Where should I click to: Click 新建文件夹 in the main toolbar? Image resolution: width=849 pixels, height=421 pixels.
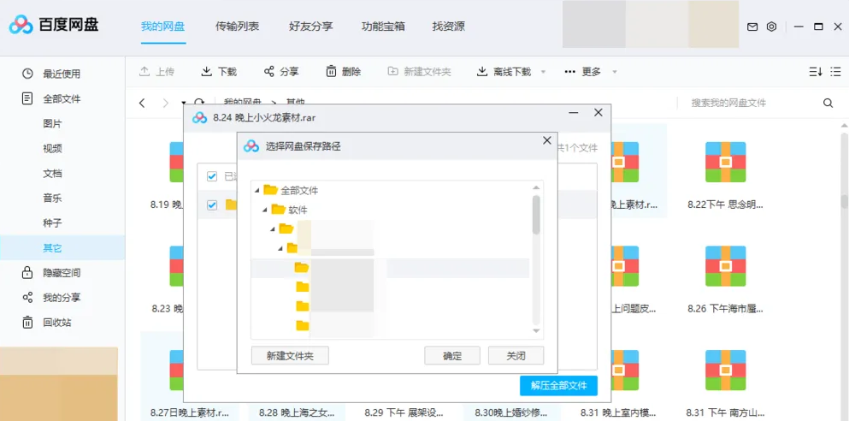click(x=419, y=72)
